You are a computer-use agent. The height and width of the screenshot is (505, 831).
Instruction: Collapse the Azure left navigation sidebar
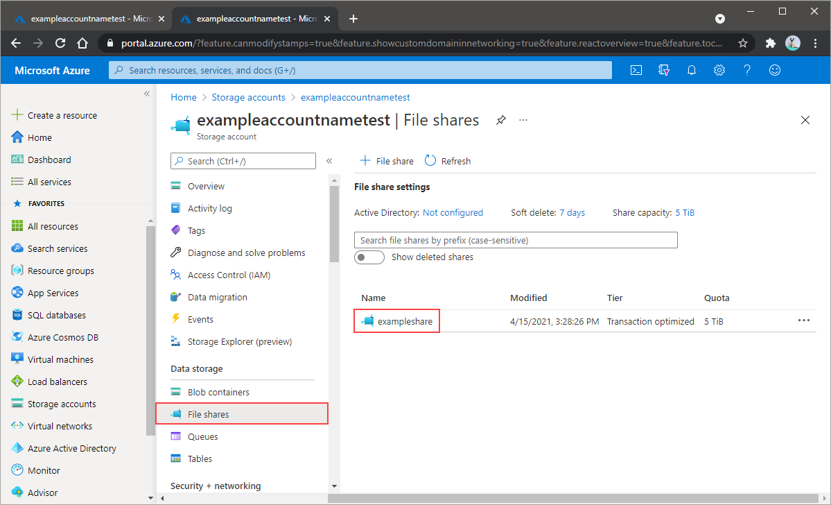pos(147,94)
